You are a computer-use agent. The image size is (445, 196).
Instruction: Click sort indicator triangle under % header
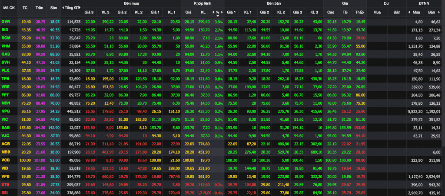click(x=218, y=16)
